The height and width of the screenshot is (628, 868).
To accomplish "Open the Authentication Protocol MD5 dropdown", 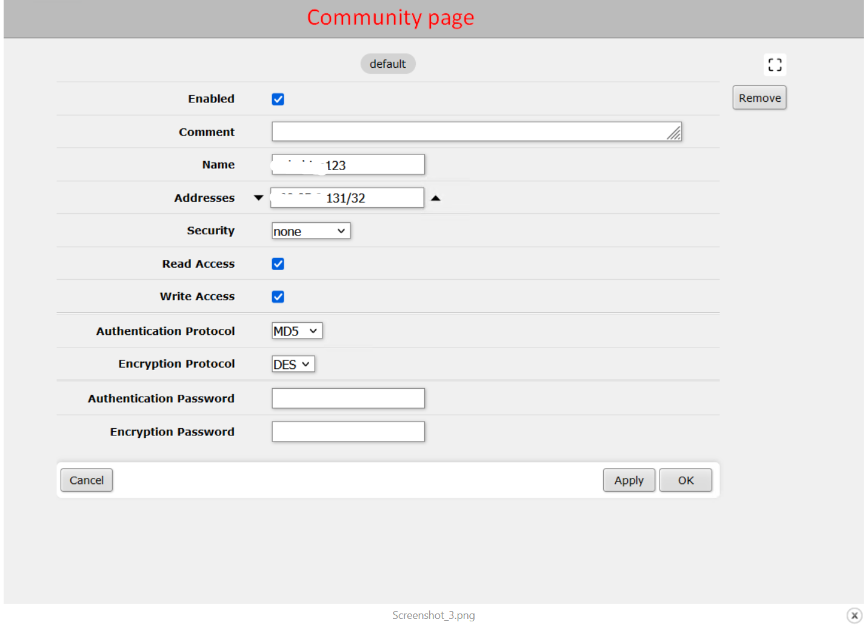I will point(297,331).
